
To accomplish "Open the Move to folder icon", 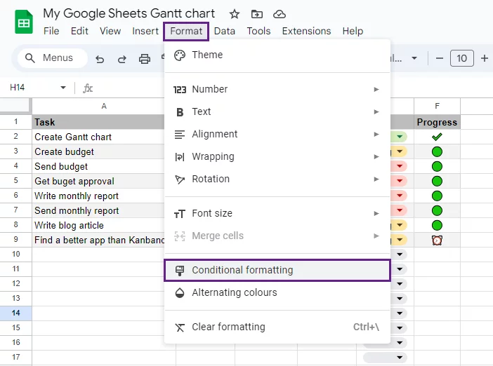I will [257, 14].
